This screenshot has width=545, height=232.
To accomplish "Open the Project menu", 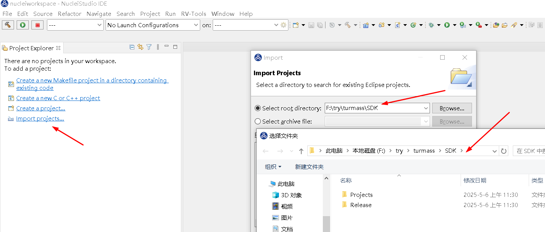I will 150,14.
